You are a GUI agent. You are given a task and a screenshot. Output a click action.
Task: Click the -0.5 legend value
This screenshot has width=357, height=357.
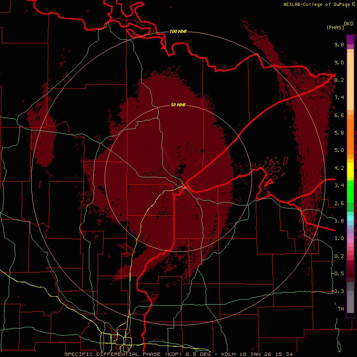point(338,274)
